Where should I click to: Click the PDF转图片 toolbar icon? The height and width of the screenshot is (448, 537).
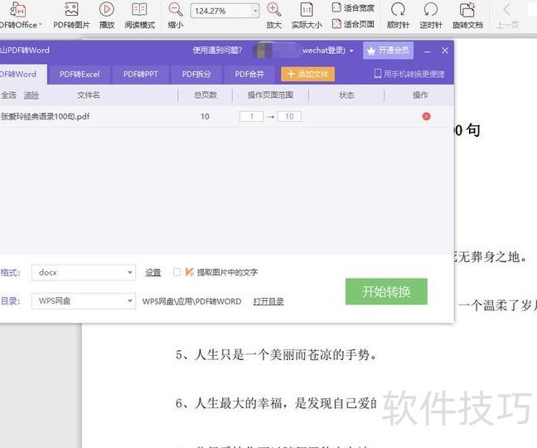coord(71,11)
